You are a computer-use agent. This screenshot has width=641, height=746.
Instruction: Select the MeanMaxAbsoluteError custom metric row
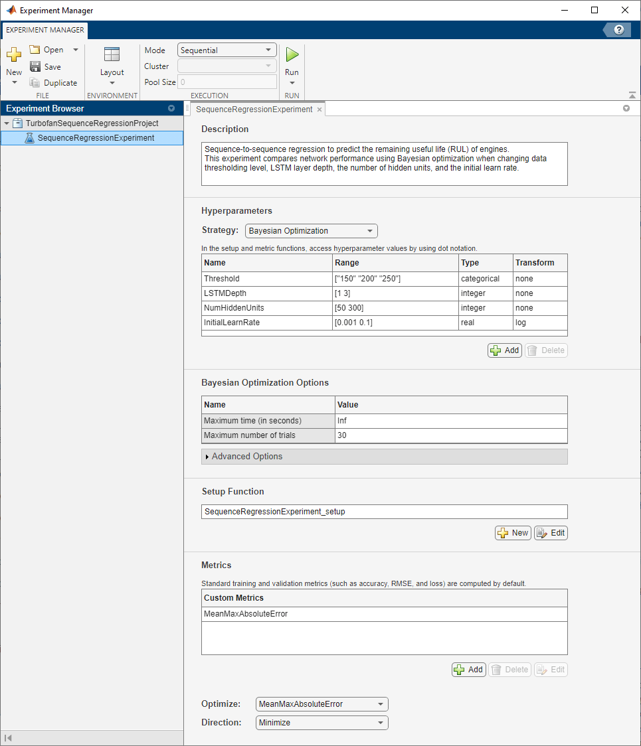(x=384, y=614)
